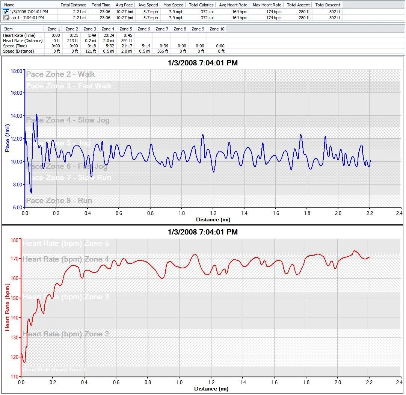This screenshot has width=406, height=395.
Task: Click the Zone 5 column header
Action: tap(125, 29)
